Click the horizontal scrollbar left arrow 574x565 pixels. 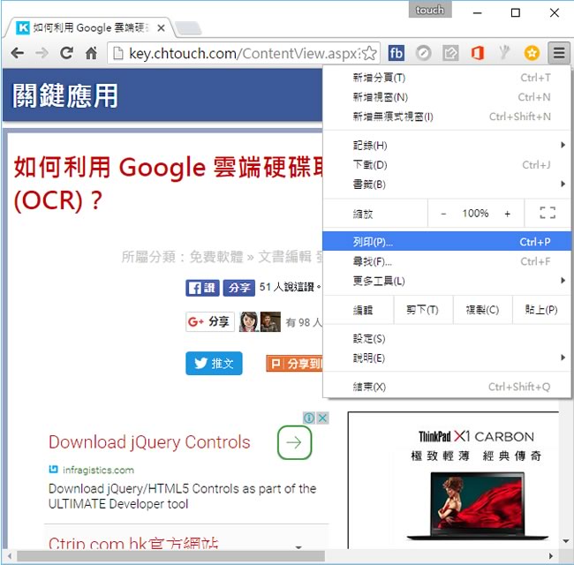tap(10, 556)
